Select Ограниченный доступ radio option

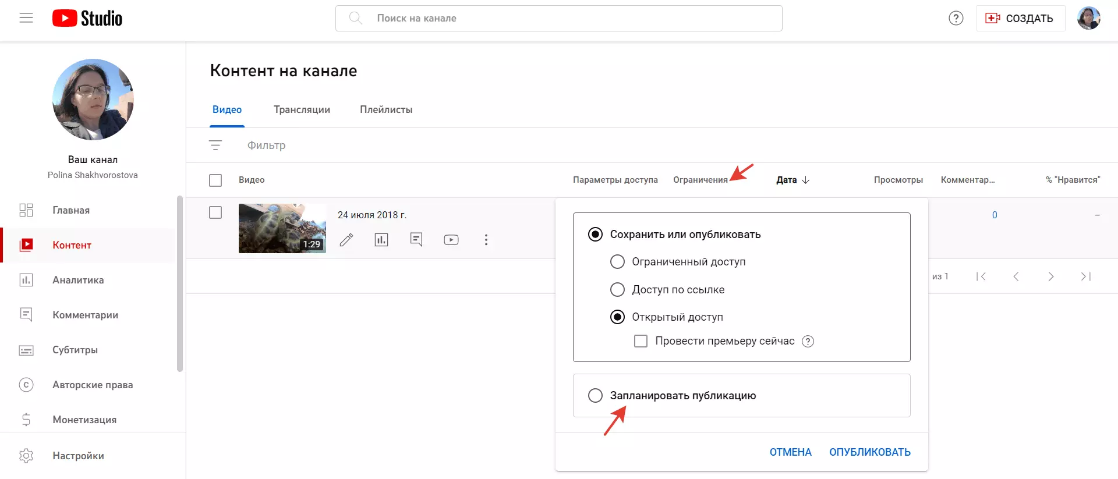point(617,262)
